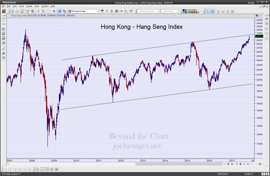Click the cascade windows icon
270x176 pixels.
pos(37,169)
